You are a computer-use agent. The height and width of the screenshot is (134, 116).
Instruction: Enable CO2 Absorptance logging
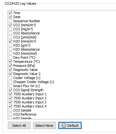point(10,33)
